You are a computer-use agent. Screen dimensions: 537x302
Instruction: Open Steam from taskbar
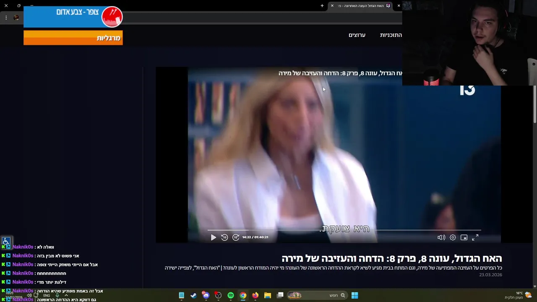pos(193,295)
